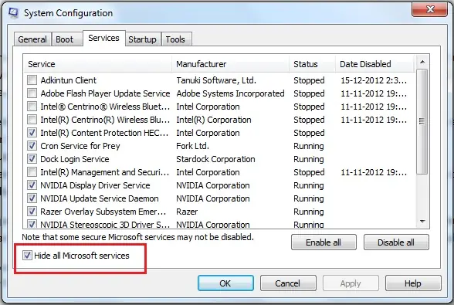This screenshot has width=454, height=305.
Task: Uncheck Intel(R) Content Protection HEC... service
Action: 32,133
